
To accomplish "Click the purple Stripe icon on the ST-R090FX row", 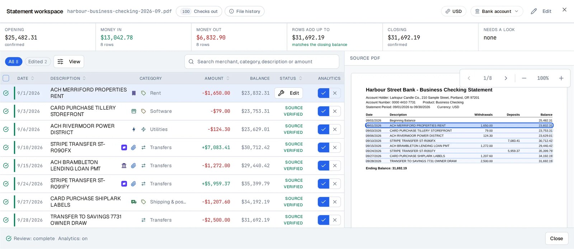I will click(x=124, y=148).
